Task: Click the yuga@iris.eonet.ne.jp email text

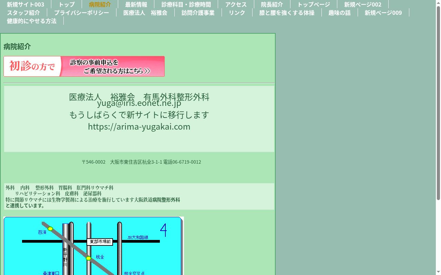Action: (x=139, y=103)
